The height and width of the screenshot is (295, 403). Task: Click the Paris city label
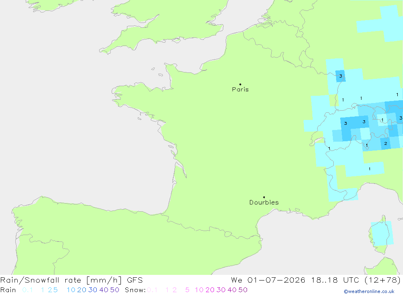tap(240, 89)
